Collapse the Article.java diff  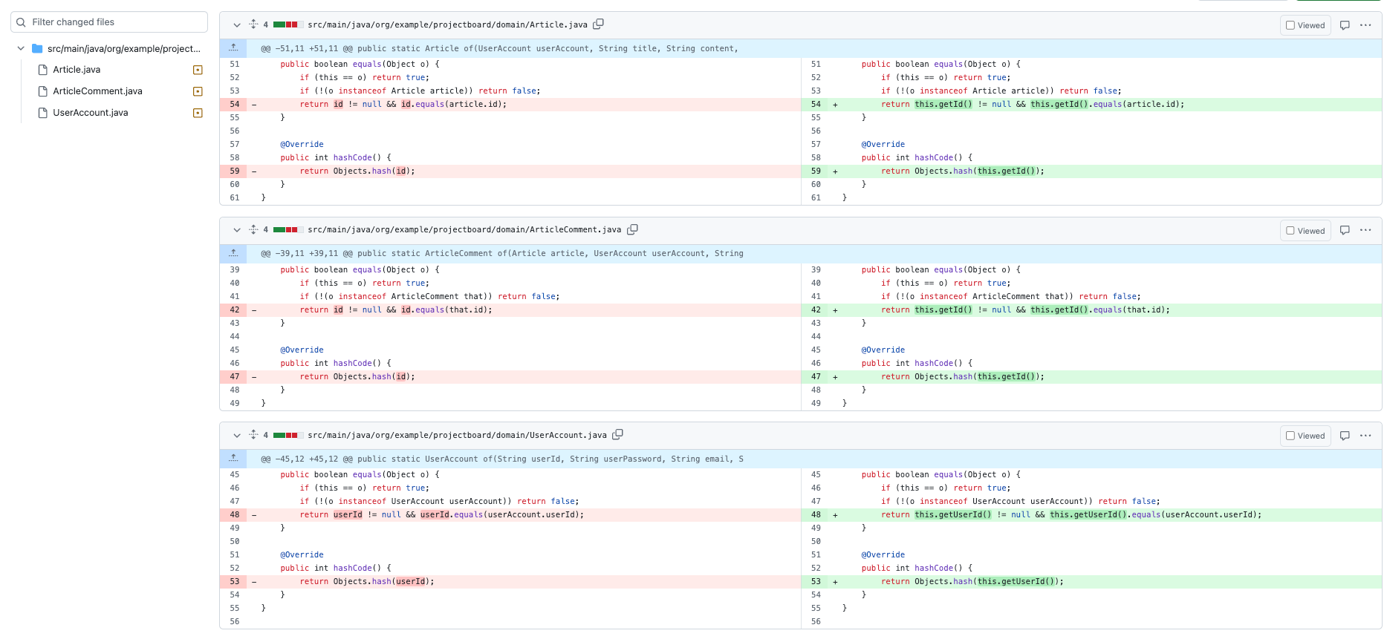pos(237,25)
